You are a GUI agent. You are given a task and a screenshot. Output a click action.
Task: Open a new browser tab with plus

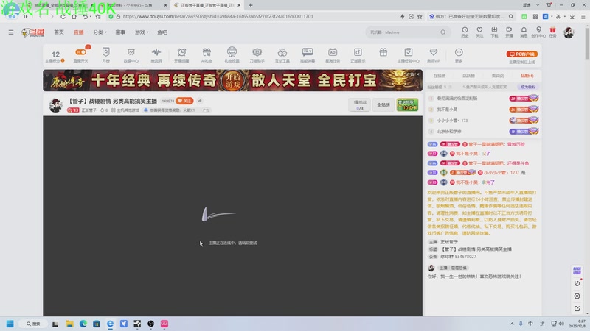coord(251,5)
